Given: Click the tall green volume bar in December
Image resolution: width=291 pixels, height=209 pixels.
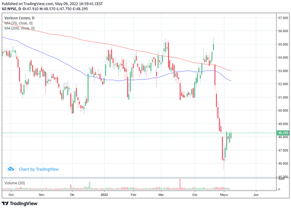Looking at the screenshot, I should 89,186.
